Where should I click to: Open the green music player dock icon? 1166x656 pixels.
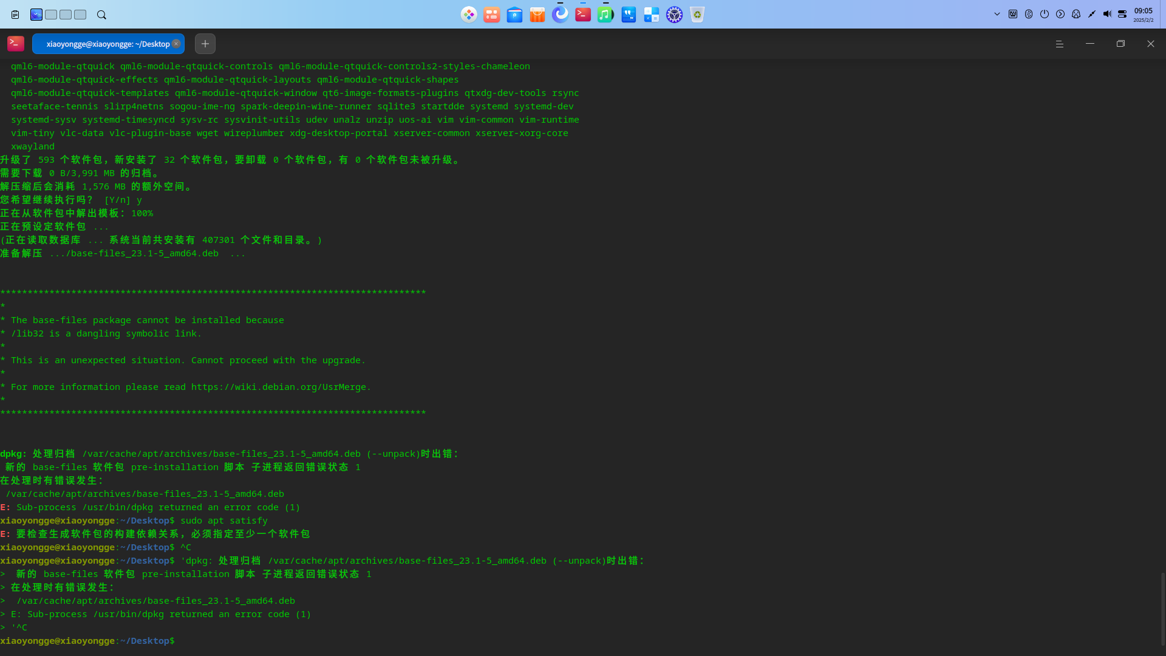pos(605,15)
